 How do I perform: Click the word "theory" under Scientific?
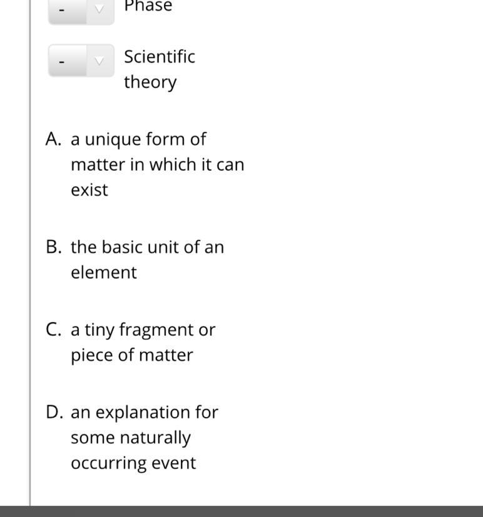pyautogui.click(x=150, y=83)
